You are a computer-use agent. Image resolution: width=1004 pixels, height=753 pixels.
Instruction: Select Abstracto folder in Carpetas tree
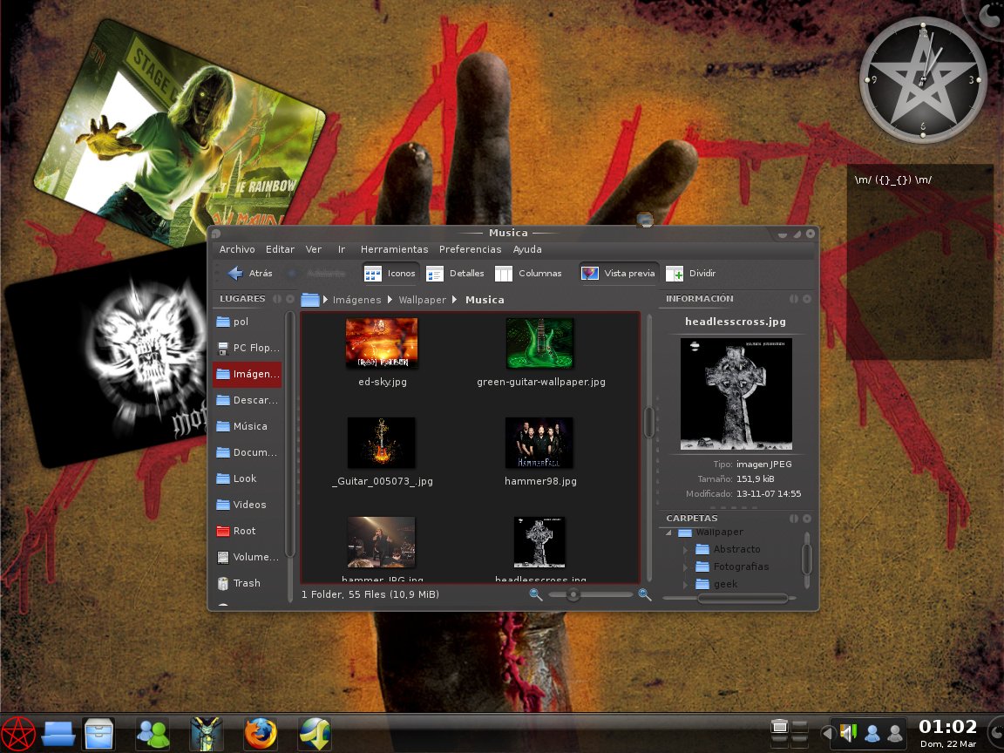tap(728, 549)
